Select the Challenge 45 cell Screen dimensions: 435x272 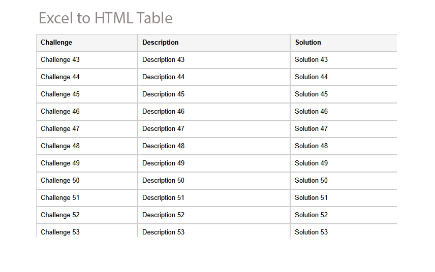87,94
